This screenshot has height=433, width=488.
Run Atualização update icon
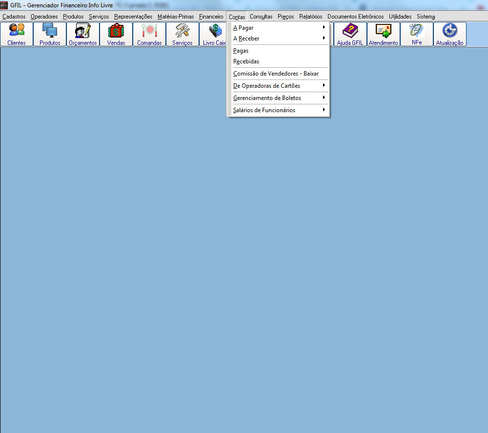[x=450, y=34]
